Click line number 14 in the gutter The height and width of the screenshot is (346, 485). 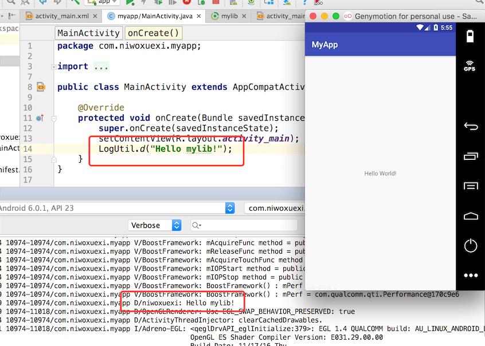coord(28,149)
